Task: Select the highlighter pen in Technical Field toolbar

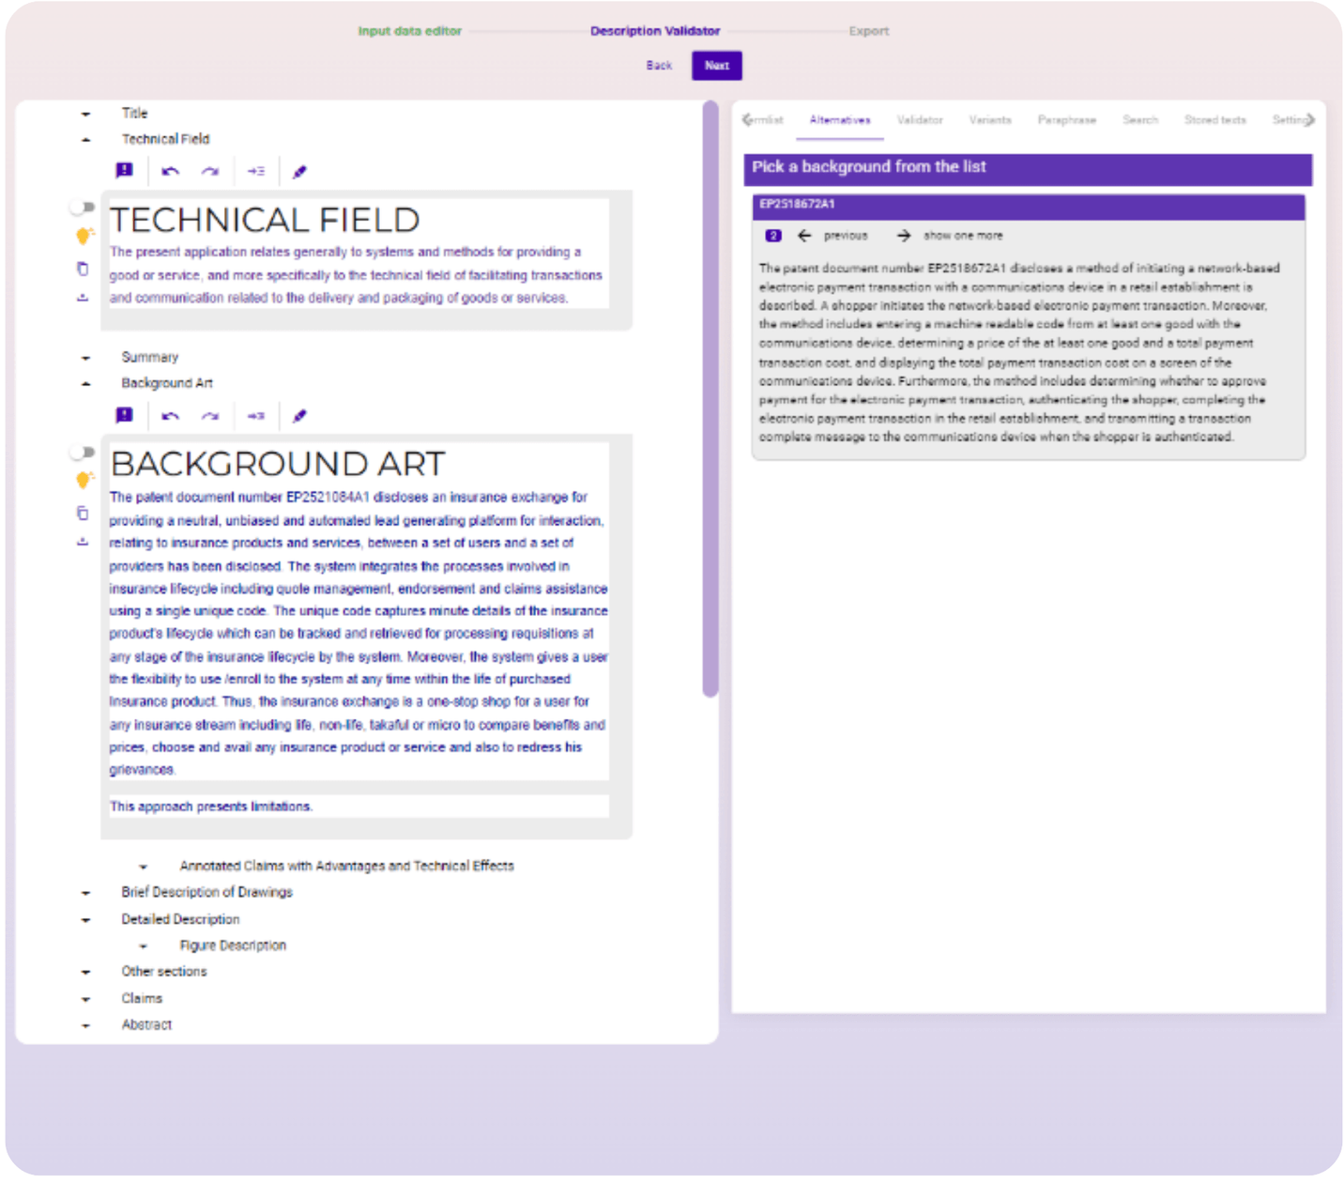Action: pos(299,171)
